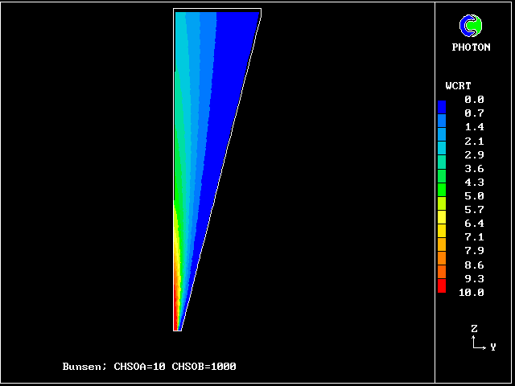Click the Y axis label in triad
The height and width of the screenshot is (386, 515).
click(x=492, y=347)
